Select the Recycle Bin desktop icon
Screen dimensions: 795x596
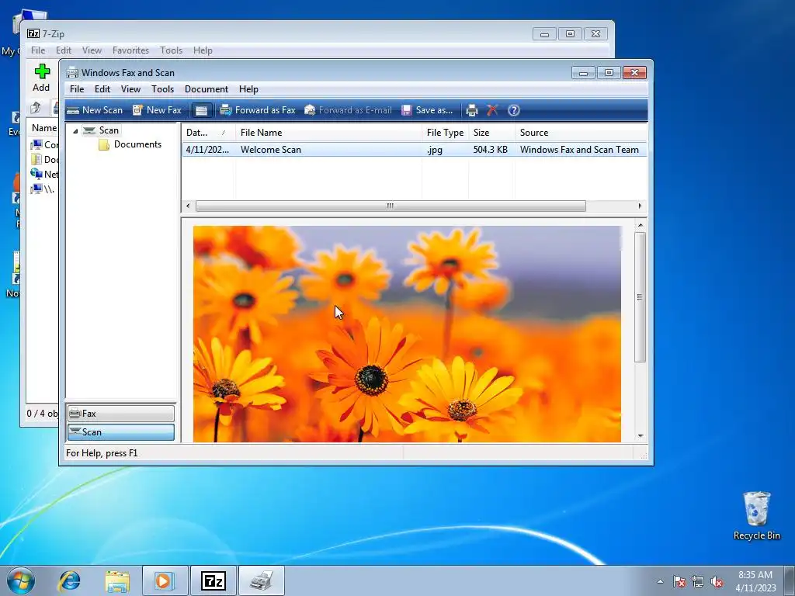pos(756,516)
